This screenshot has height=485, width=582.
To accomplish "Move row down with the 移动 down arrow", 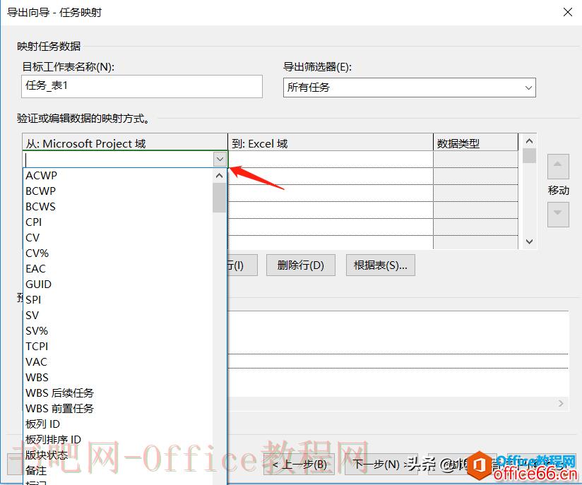I will coord(558,214).
